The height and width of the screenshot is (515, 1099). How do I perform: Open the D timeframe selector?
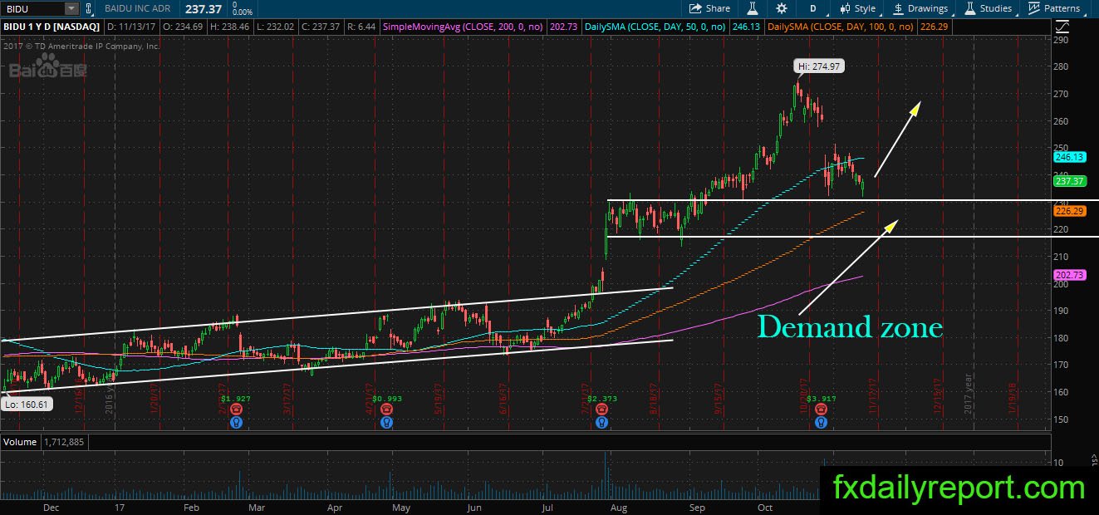812,8
